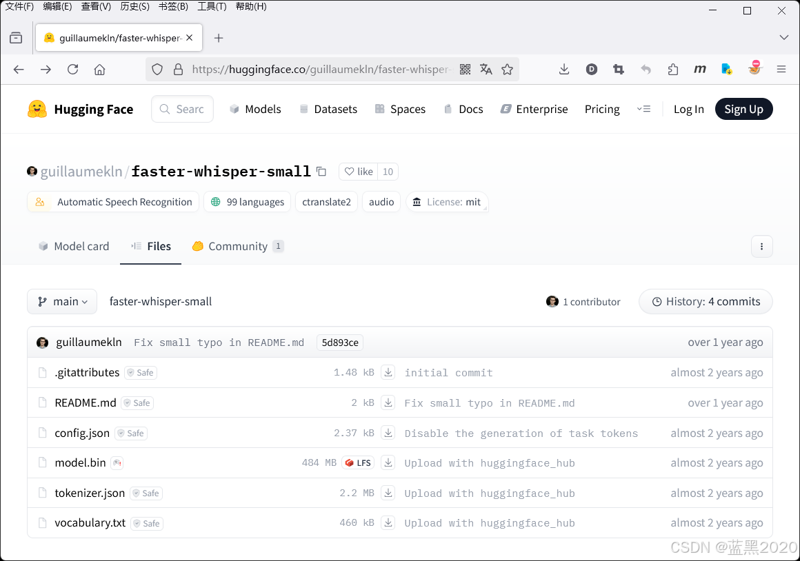The height and width of the screenshot is (561, 800).
Task: Open the tokenizer.json file
Action: [x=90, y=493]
